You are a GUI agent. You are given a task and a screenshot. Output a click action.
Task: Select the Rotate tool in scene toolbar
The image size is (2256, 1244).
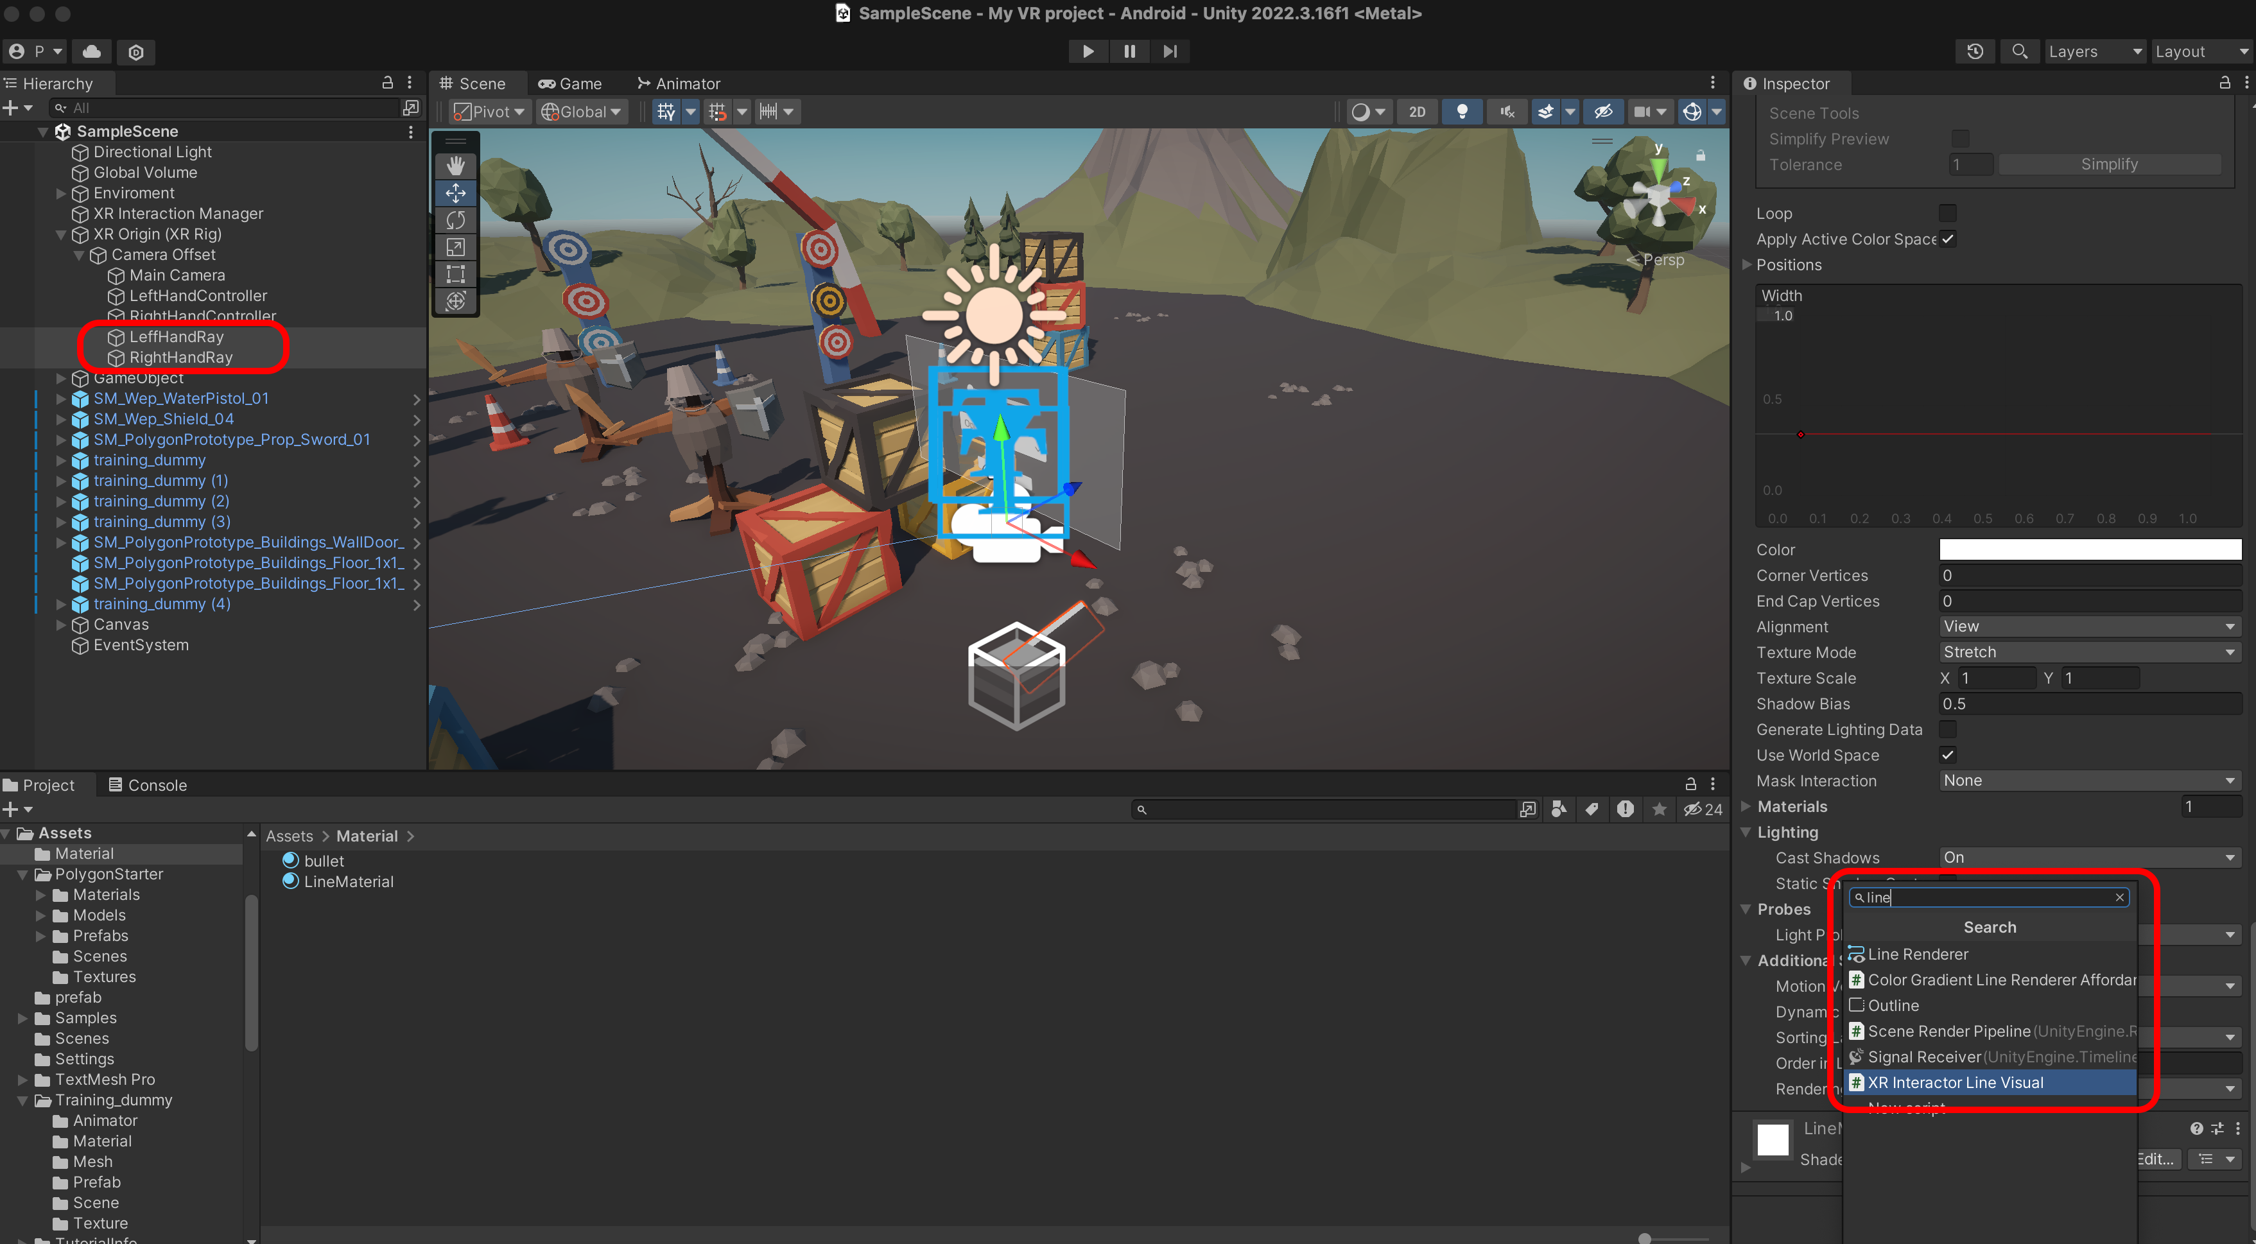455,220
